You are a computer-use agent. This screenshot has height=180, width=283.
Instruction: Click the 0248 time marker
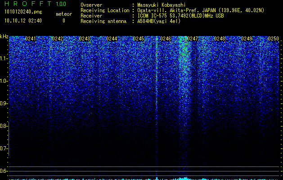[x=220, y=39]
